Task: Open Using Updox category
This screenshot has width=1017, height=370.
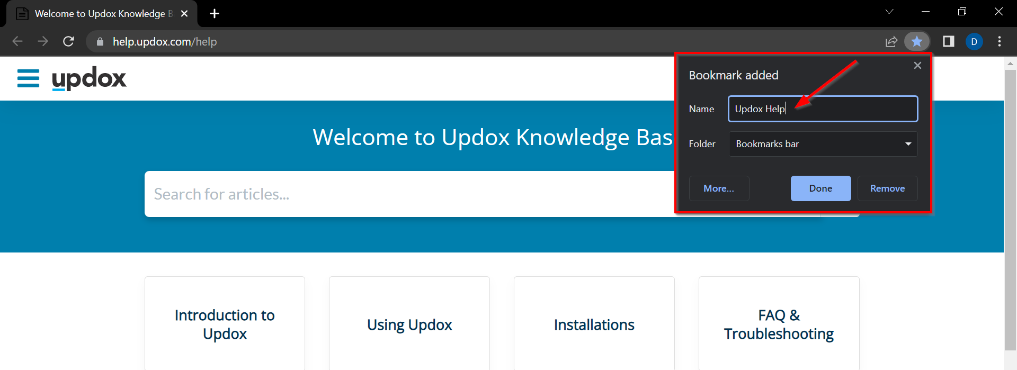Action: tap(409, 324)
